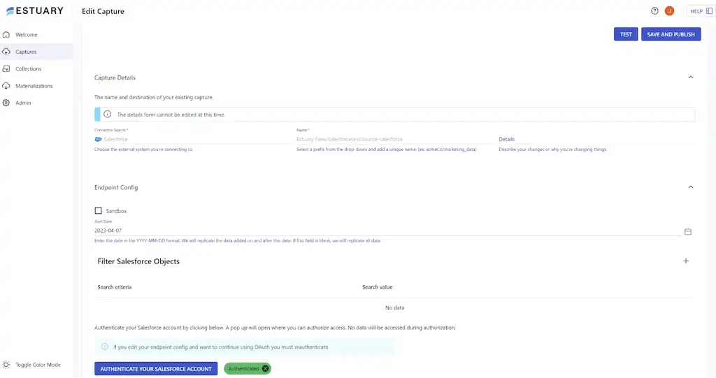Click the TEST button

626,34
